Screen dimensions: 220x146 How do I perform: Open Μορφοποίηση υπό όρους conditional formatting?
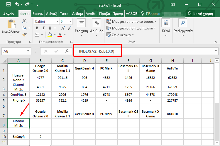coord(131,22)
